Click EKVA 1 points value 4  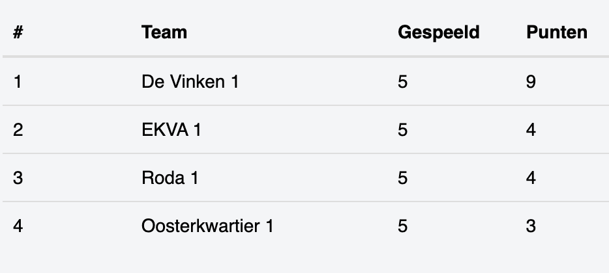531,130
